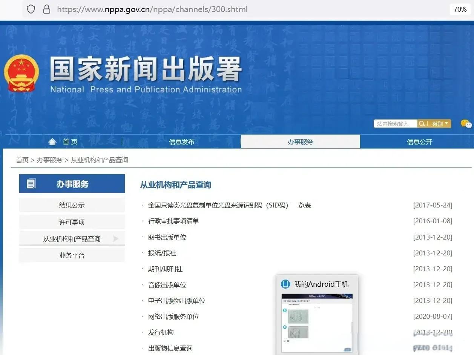Click the search magnifier icon
The height and width of the screenshot is (355, 474).
click(422, 123)
